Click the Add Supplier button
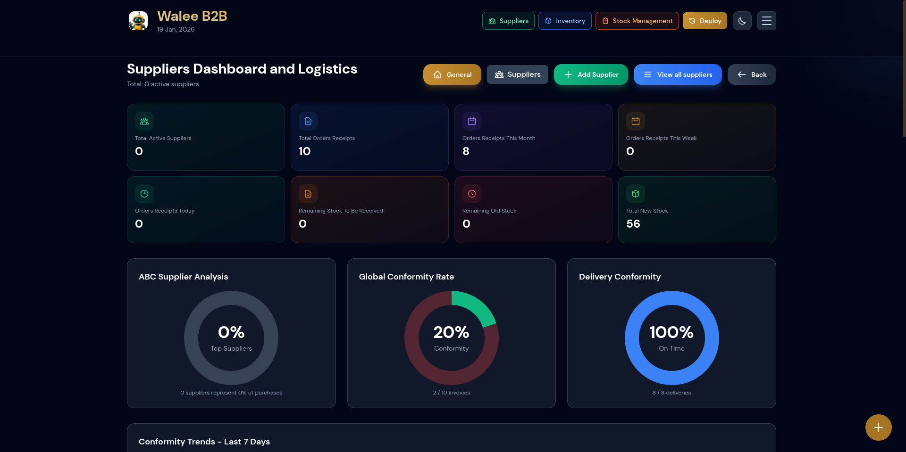 pyautogui.click(x=590, y=74)
